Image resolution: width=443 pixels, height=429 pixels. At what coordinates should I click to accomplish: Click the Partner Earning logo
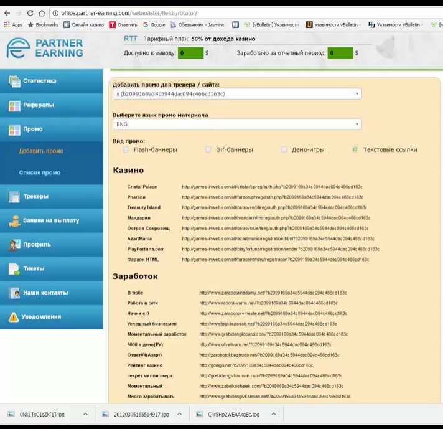click(45, 48)
